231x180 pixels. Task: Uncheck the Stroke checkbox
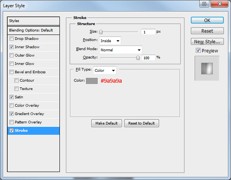coord(11,131)
